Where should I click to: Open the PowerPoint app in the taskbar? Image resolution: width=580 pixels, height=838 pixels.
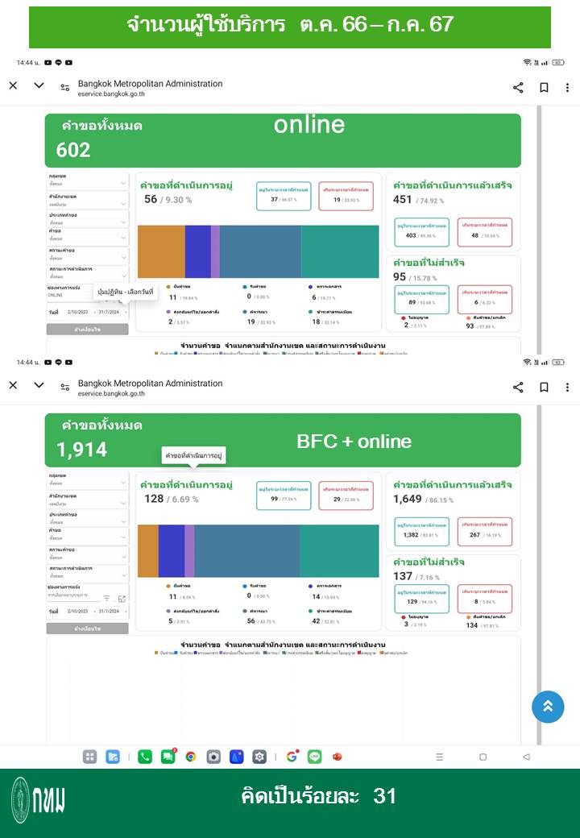coord(338,757)
